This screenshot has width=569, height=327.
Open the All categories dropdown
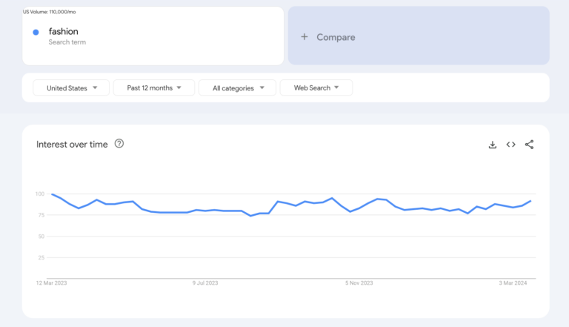coord(237,88)
